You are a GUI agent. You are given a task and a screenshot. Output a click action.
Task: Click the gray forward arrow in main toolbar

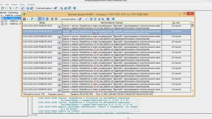click(x=16, y=8)
